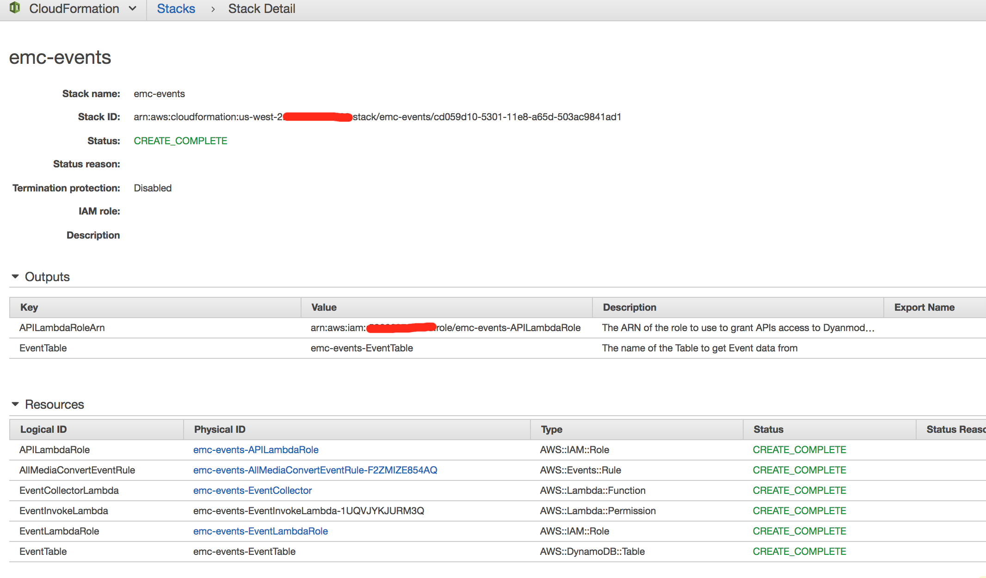Click the AWS::IAM::Role type for APILambdaRole
Screen dimensions: 986x578
click(574, 450)
